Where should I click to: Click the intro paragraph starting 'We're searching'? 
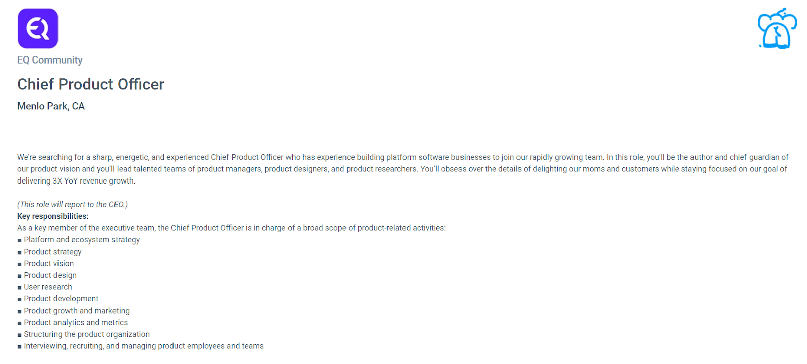402,169
